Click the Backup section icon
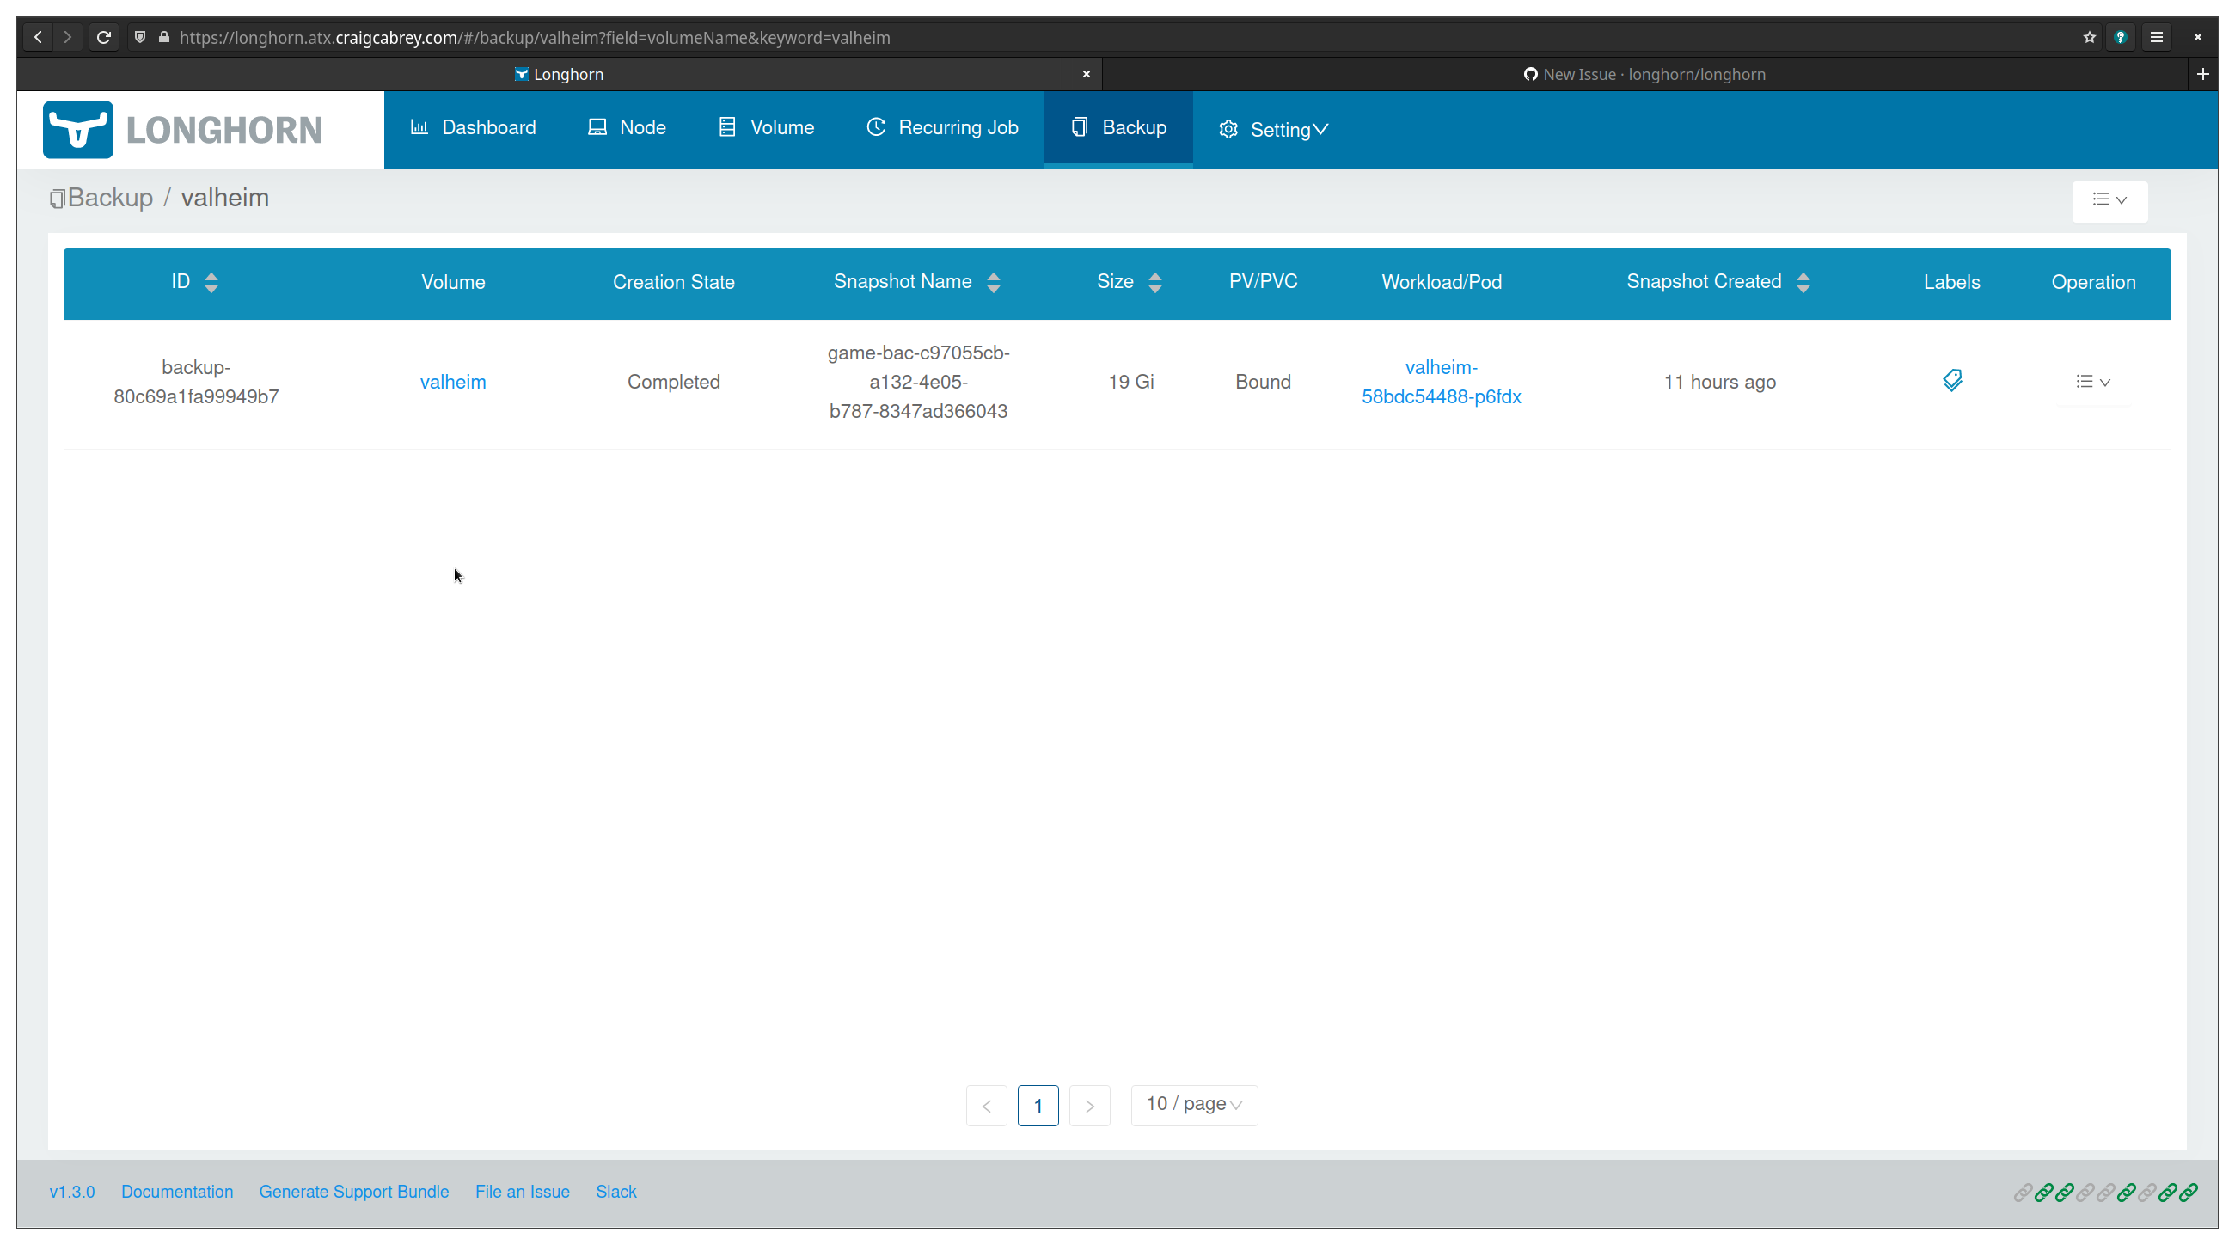 coord(1079,126)
